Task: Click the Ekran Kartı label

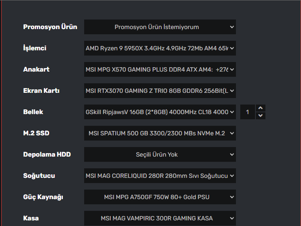Action: tap(41, 91)
